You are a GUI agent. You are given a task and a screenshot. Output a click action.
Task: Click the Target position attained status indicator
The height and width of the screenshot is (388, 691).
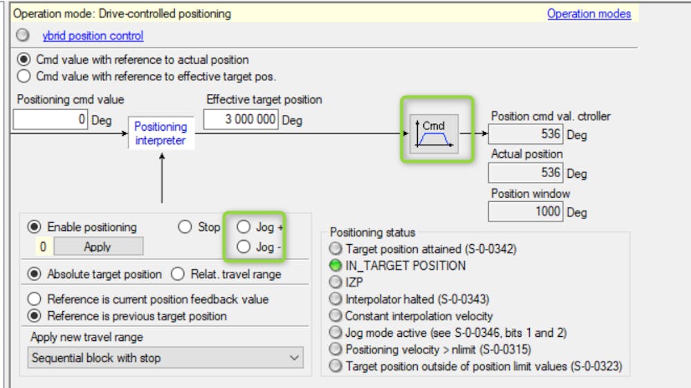coord(335,249)
